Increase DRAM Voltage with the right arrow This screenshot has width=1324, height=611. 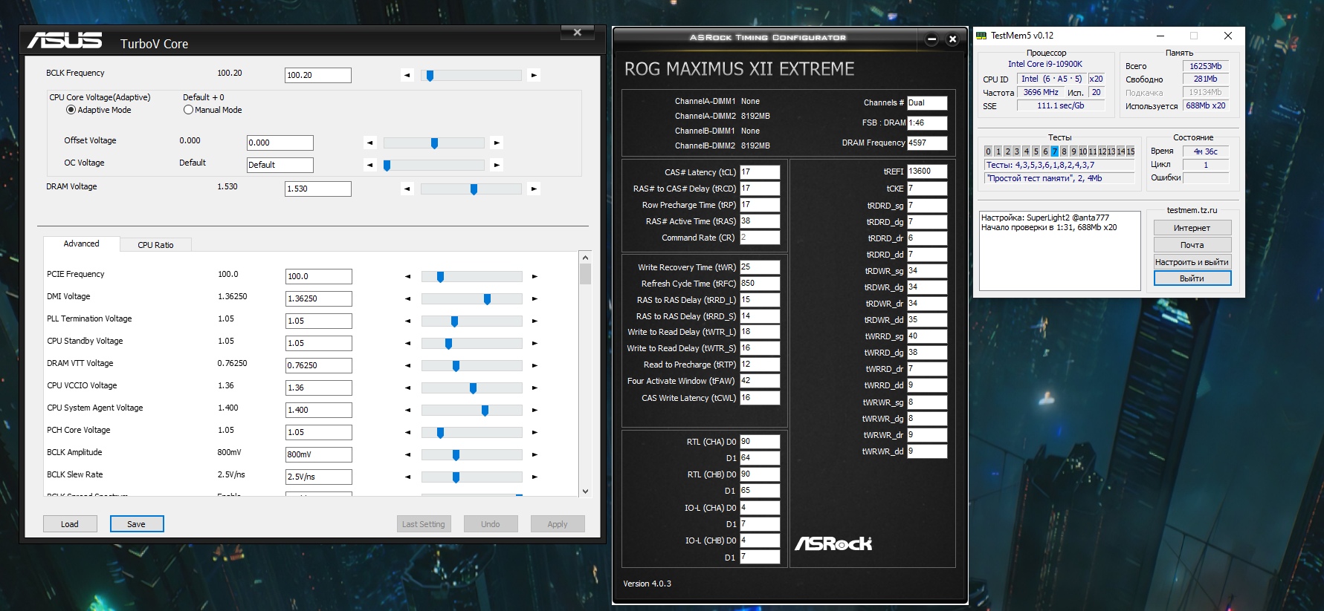tap(534, 189)
